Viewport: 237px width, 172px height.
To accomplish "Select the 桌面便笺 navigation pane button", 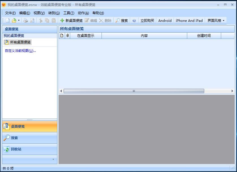I will click(30, 126).
